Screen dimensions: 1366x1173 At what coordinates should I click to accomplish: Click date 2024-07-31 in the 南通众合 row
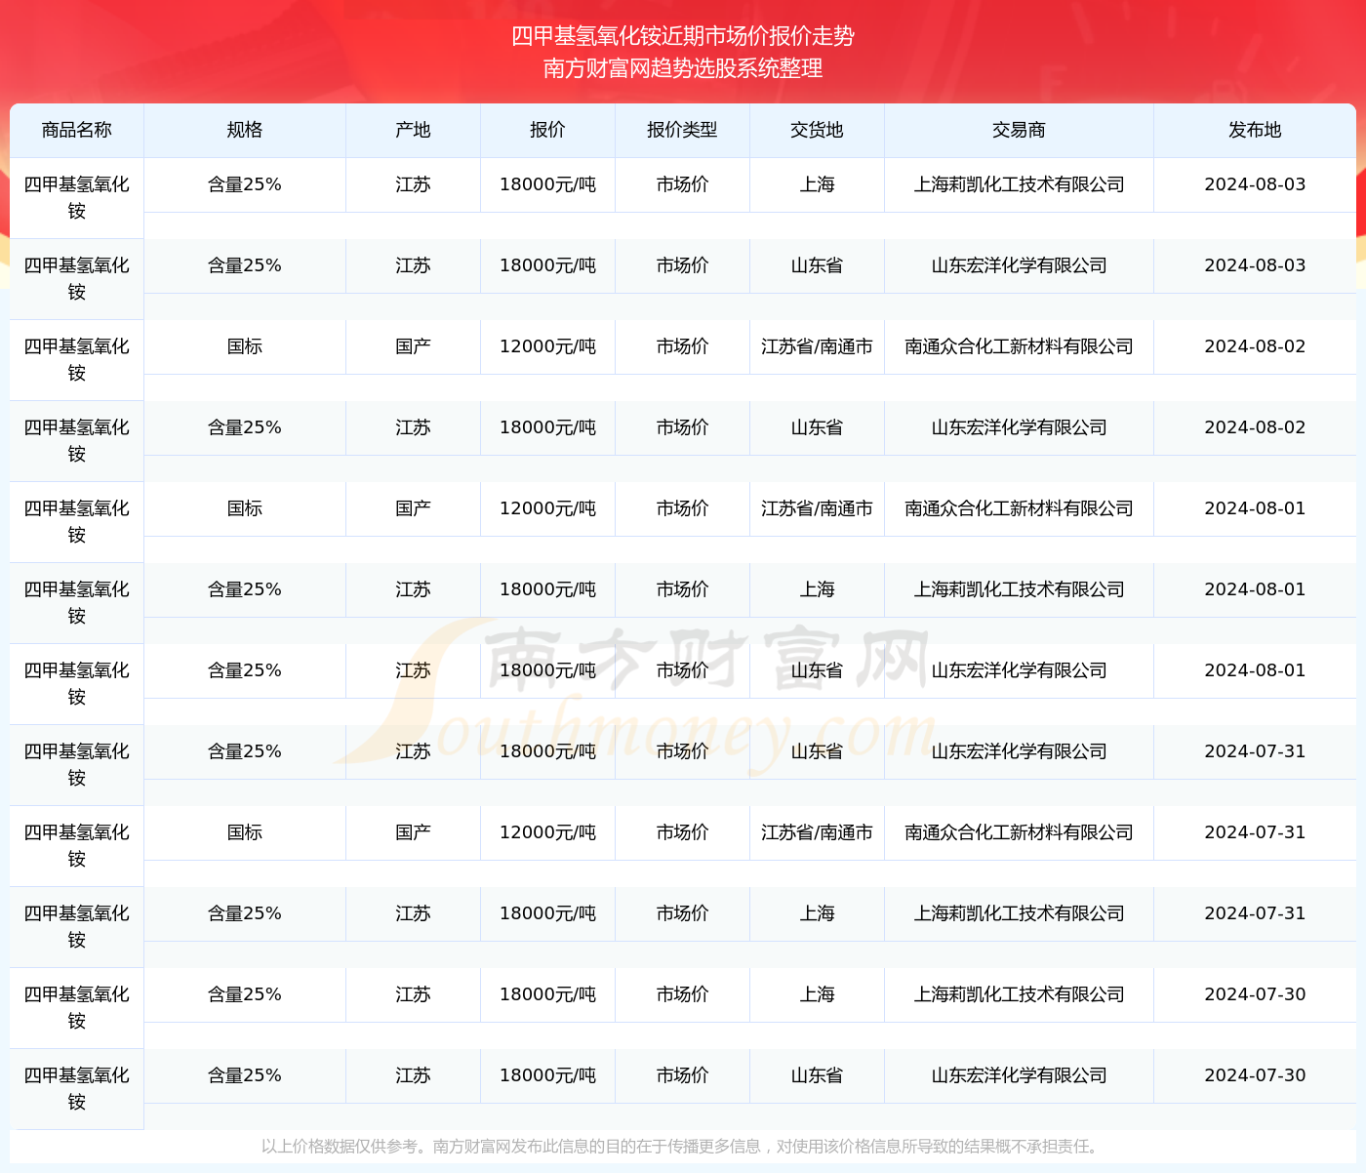tap(1255, 832)
